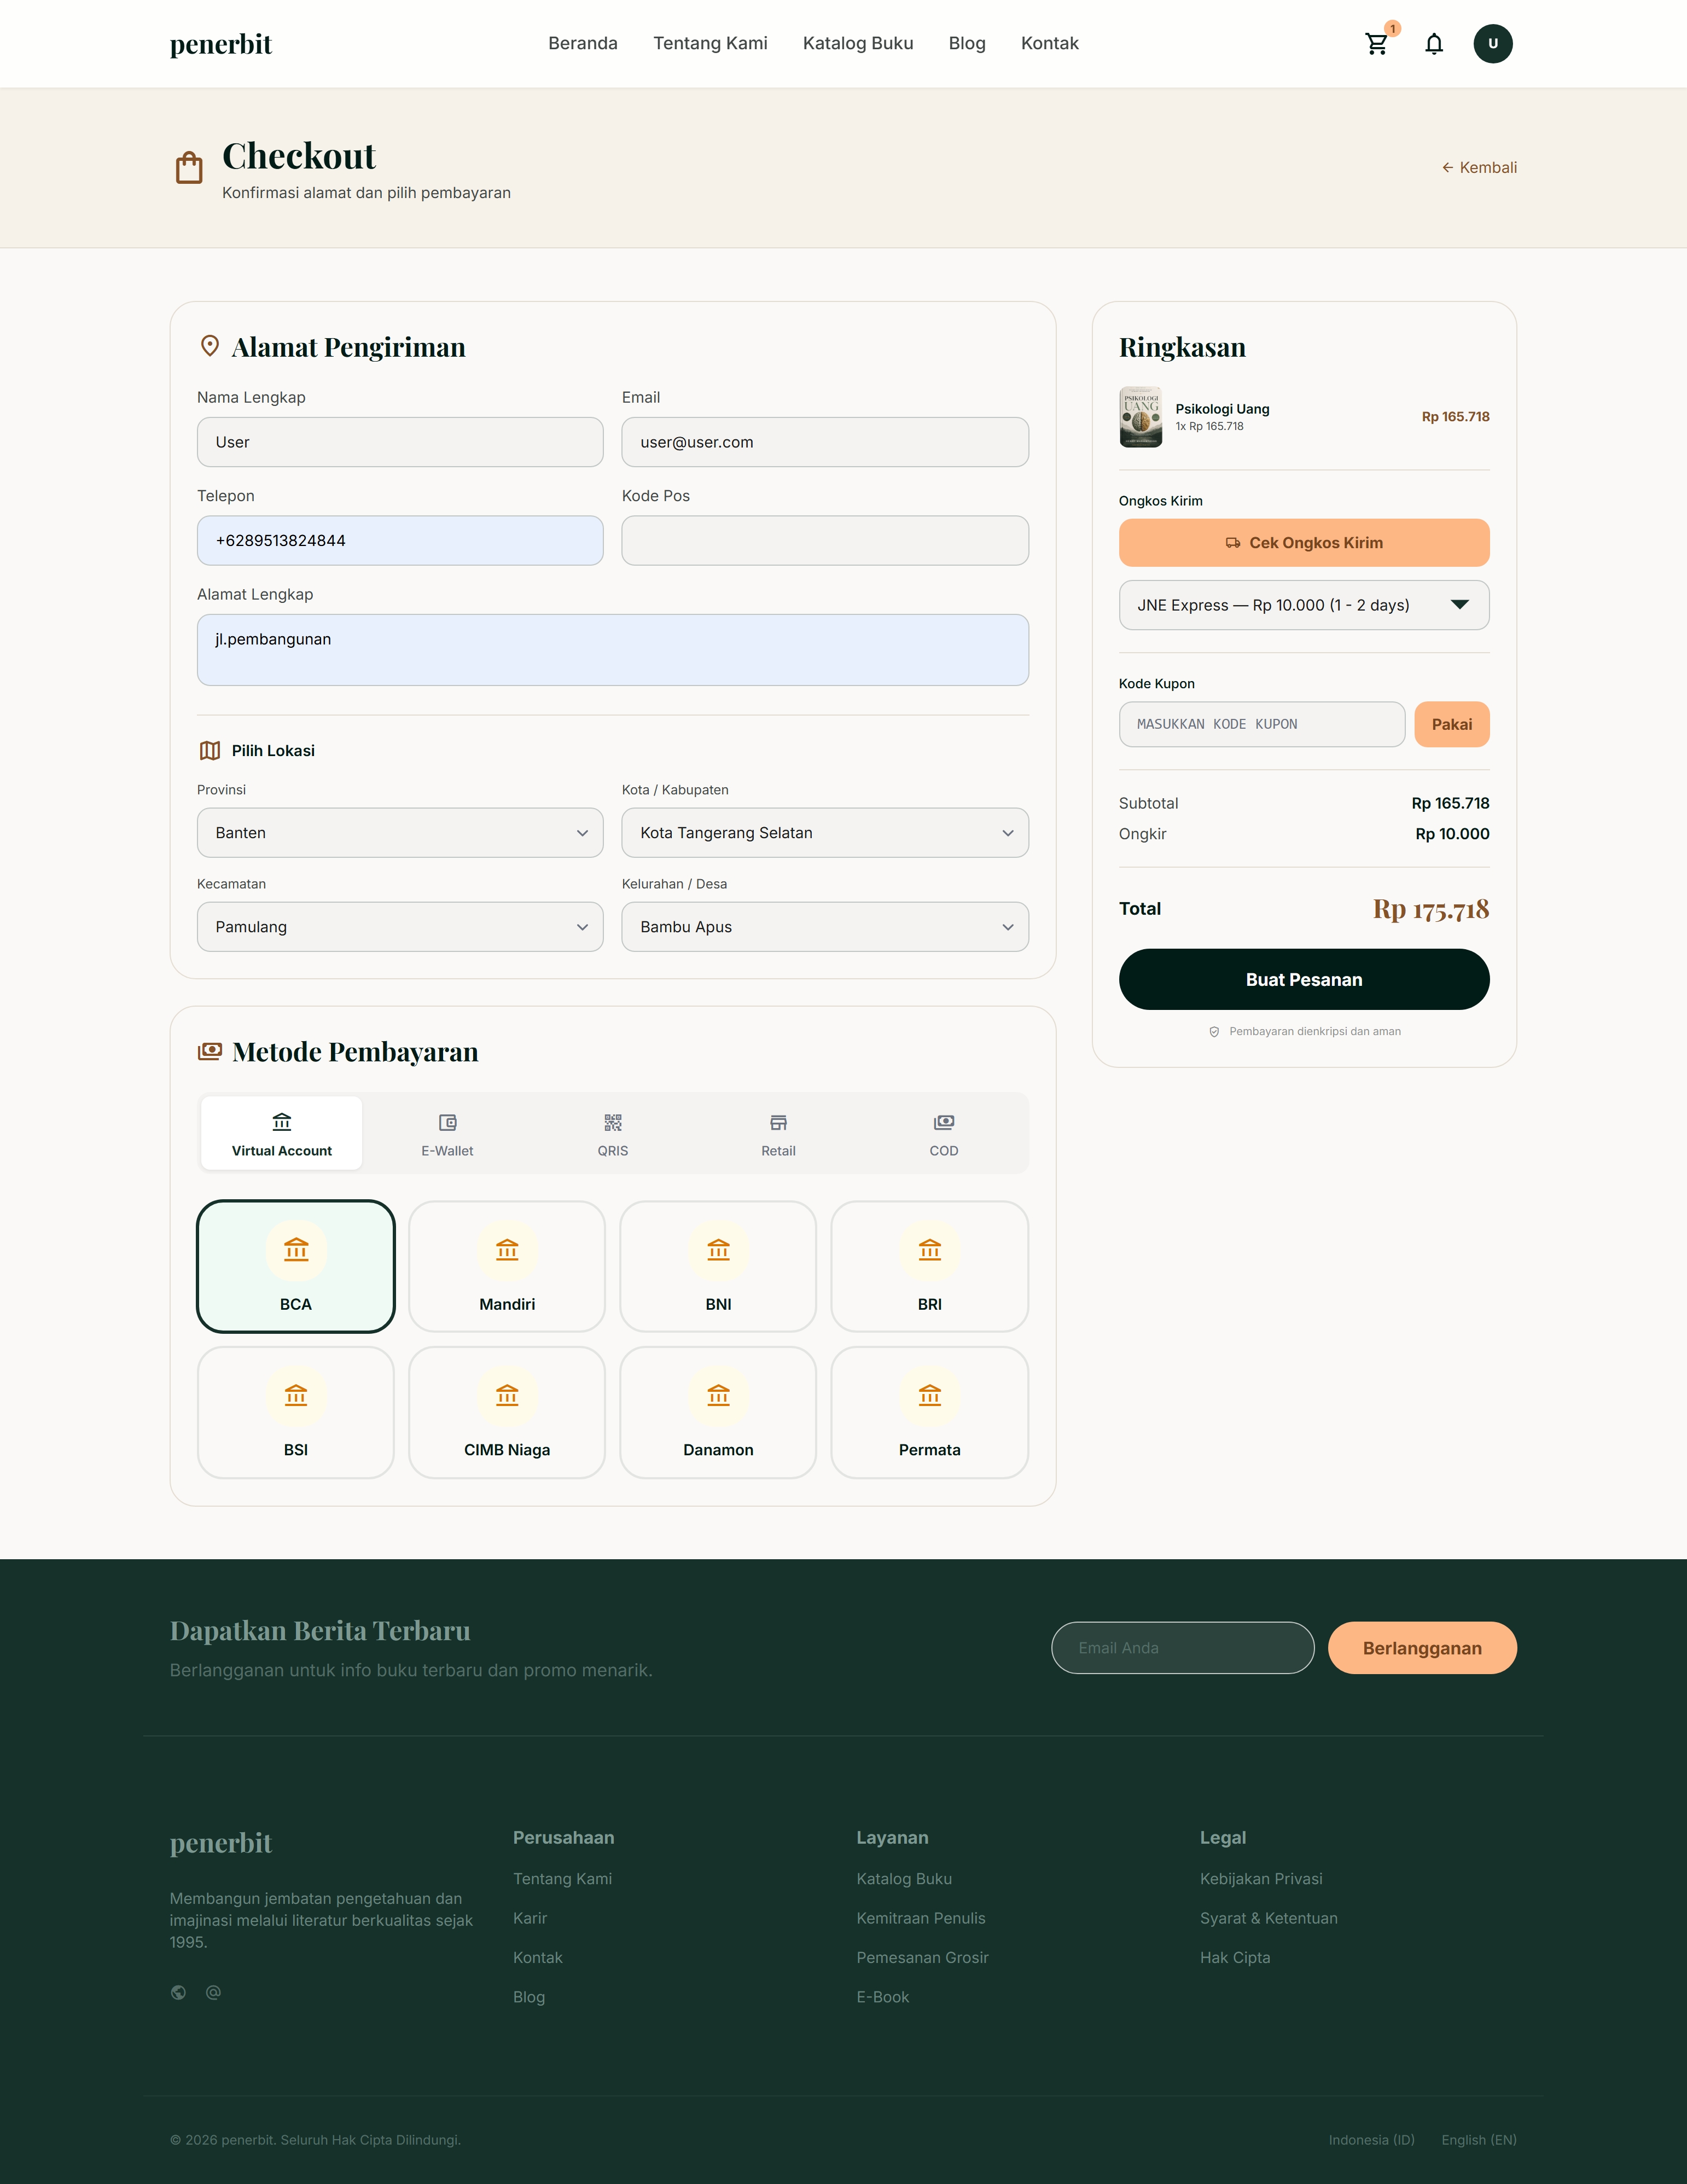
Task: Focus the Email field in address form
Action: pos(825,442)
